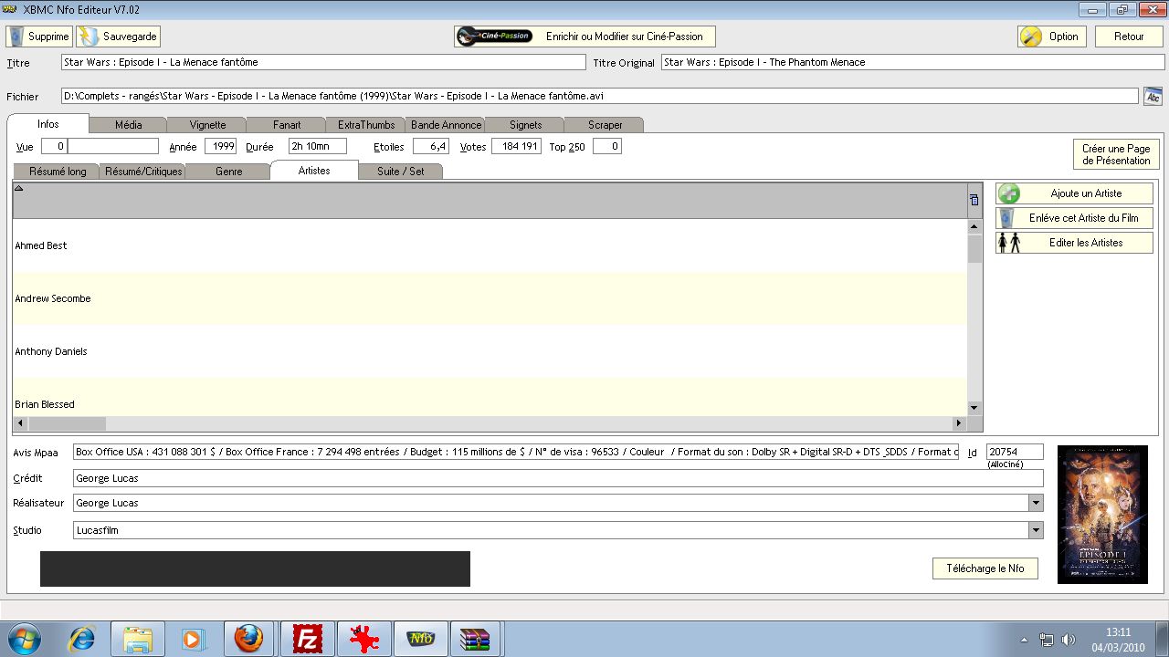Open WinRAR from taskbar
The image size is (1169, 657).
[476, 639]
